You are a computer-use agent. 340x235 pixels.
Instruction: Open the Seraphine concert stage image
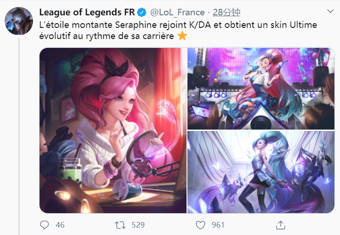tap(261, 89)
